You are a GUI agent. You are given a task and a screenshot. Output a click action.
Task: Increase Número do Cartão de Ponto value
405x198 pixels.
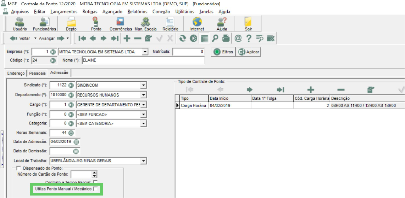(x=95, y=173)
